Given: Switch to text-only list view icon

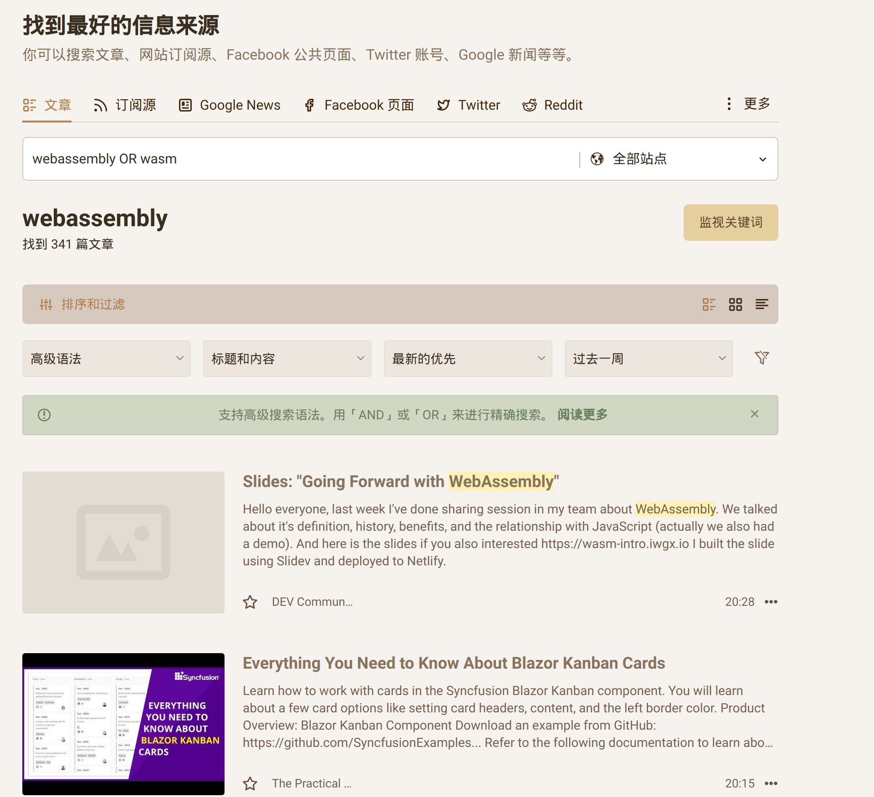Looking at the screenshot, I should tap(762, 305).
